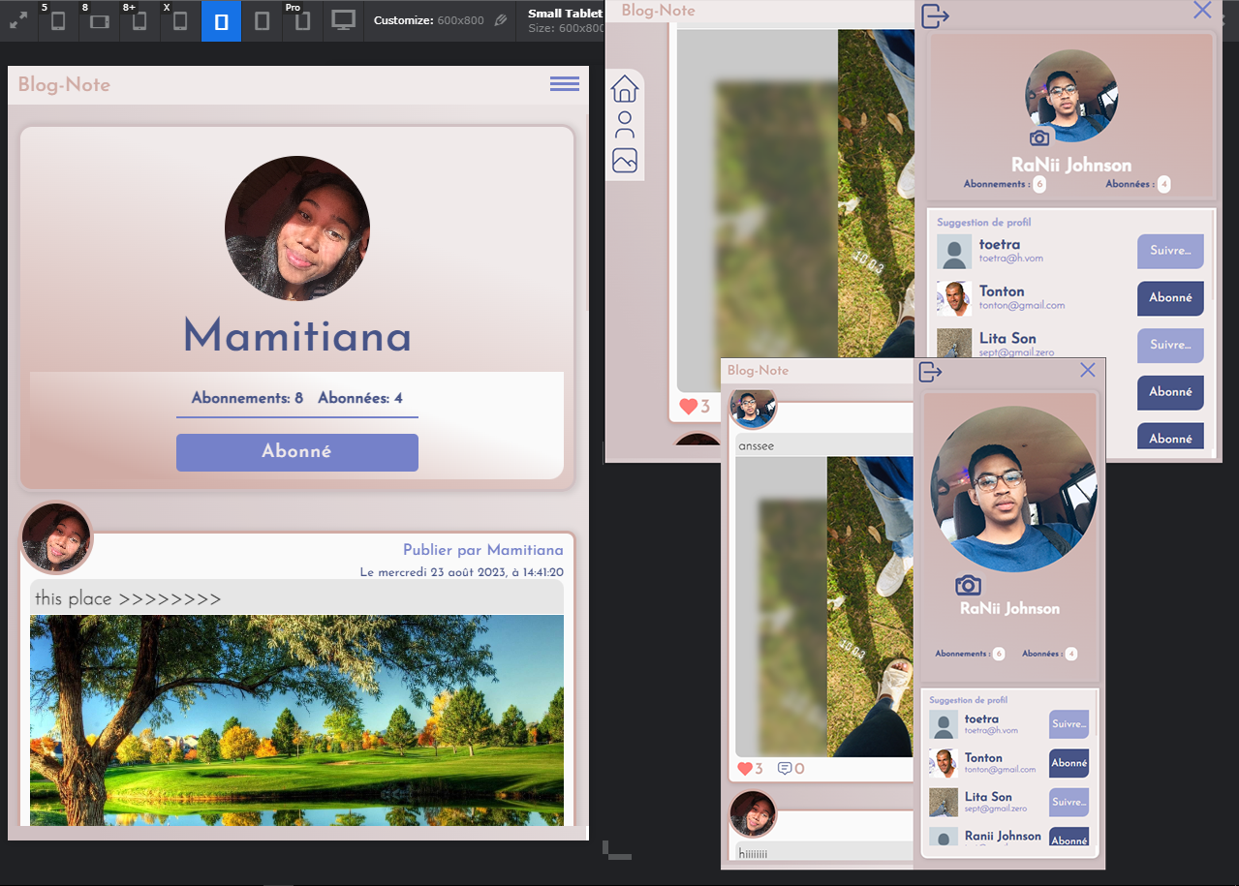The image size is (1239, 886).
Task: Click the 'Publier par Mamitiana' author text
Action: point(483,550)
